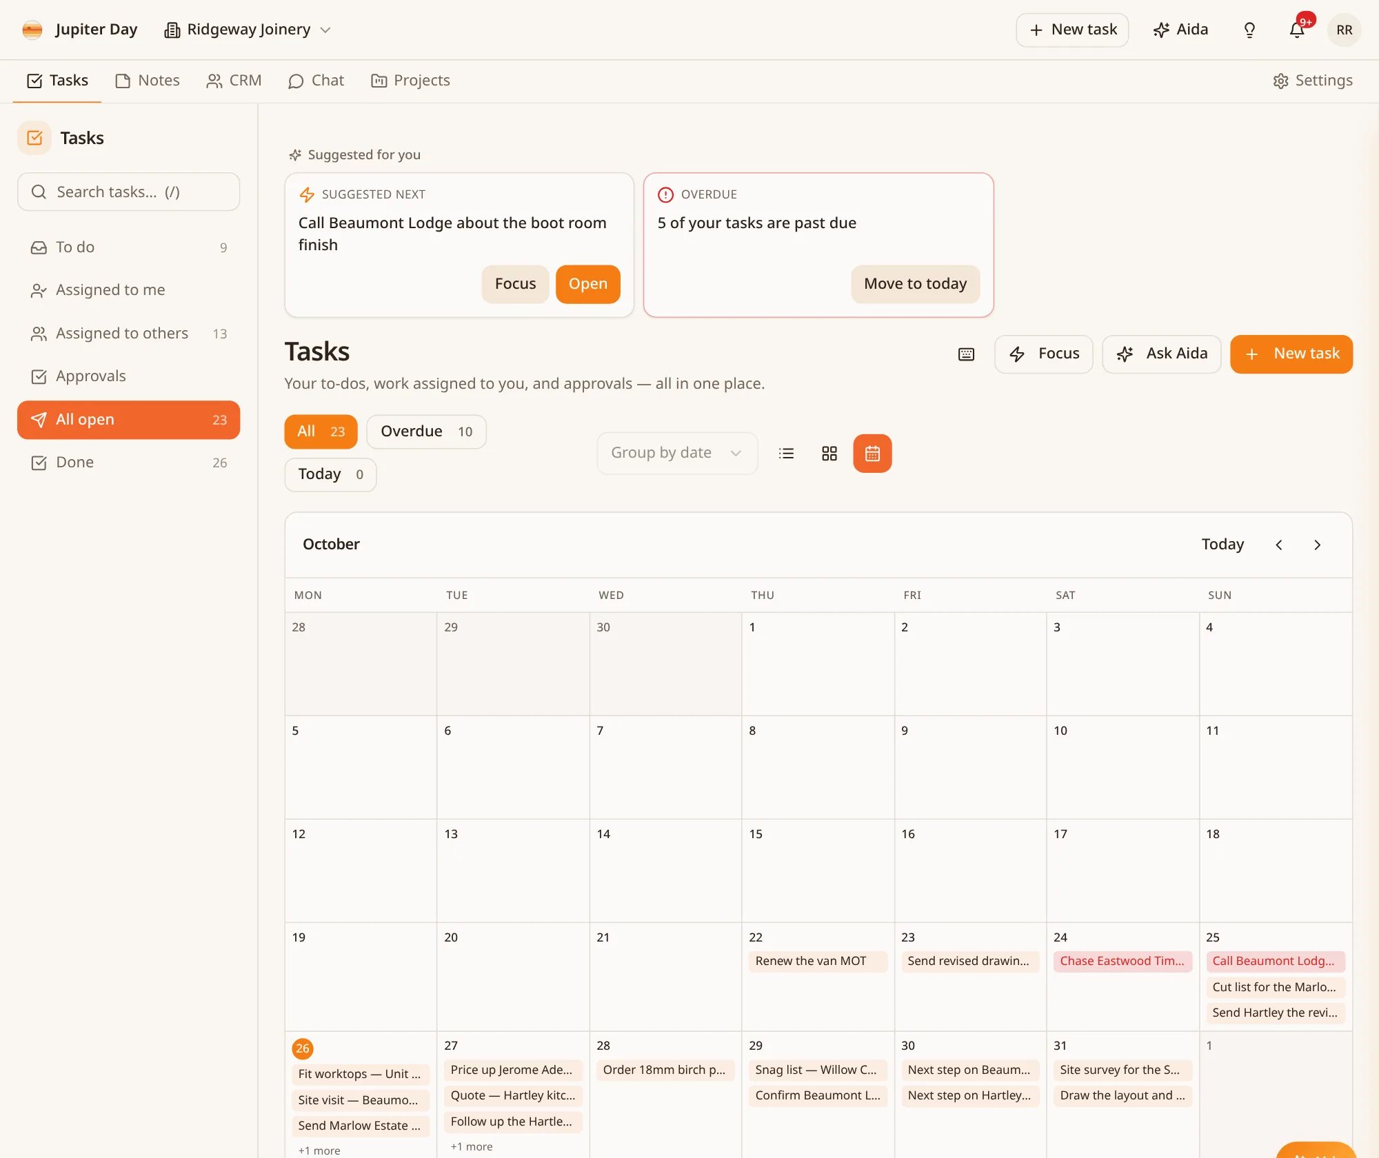1379x1158 pixels.
Task: Open Settings gear
Action: (x=1313, y=81)
